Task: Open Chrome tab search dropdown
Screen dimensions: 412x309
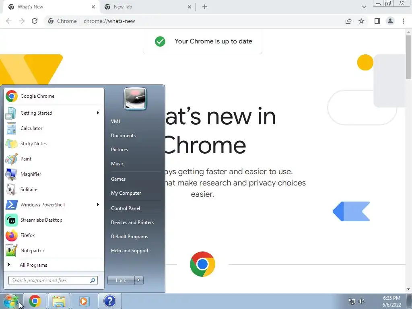Action: click(x=364, y=7)
